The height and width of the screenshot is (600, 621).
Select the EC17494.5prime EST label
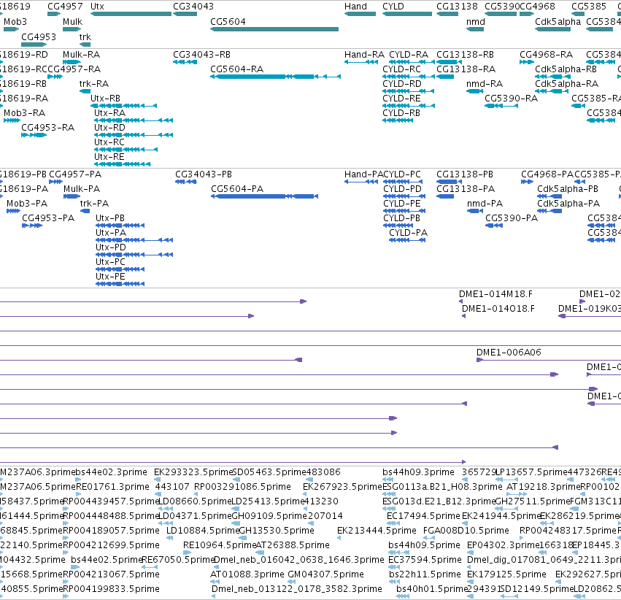click(423, 515)
